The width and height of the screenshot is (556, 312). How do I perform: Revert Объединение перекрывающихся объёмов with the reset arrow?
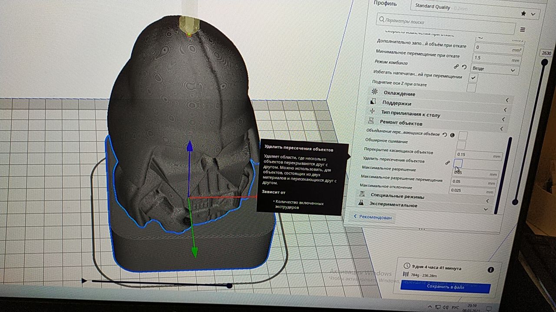[444, 135]
